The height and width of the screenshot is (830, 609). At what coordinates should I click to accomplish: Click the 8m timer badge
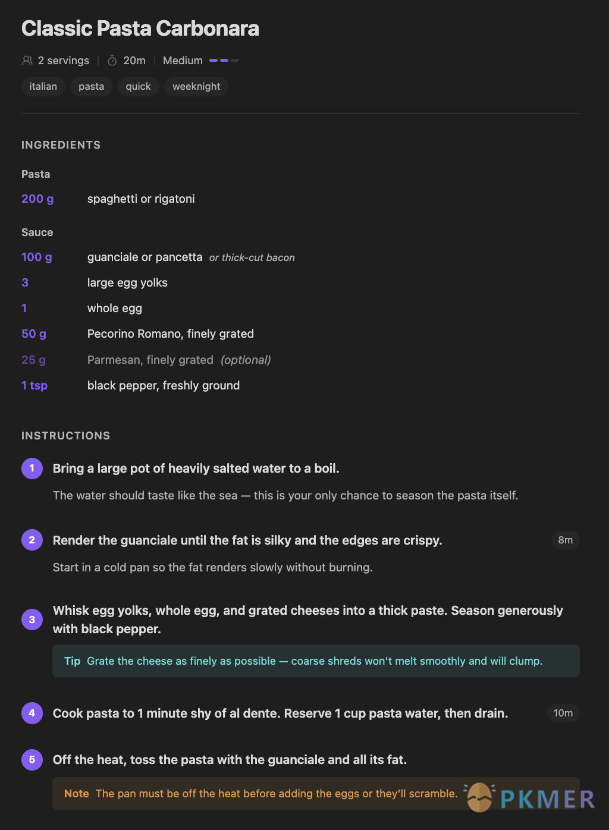(565, 540)
